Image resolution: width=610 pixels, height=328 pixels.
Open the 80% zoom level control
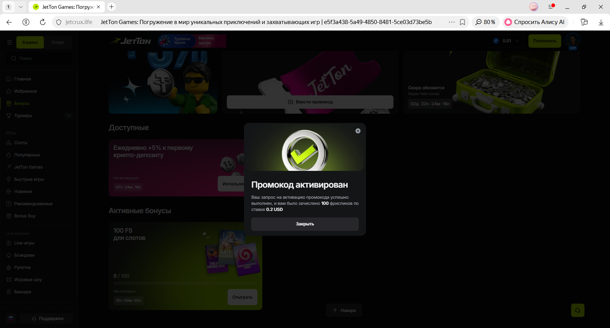click(485, 22)
